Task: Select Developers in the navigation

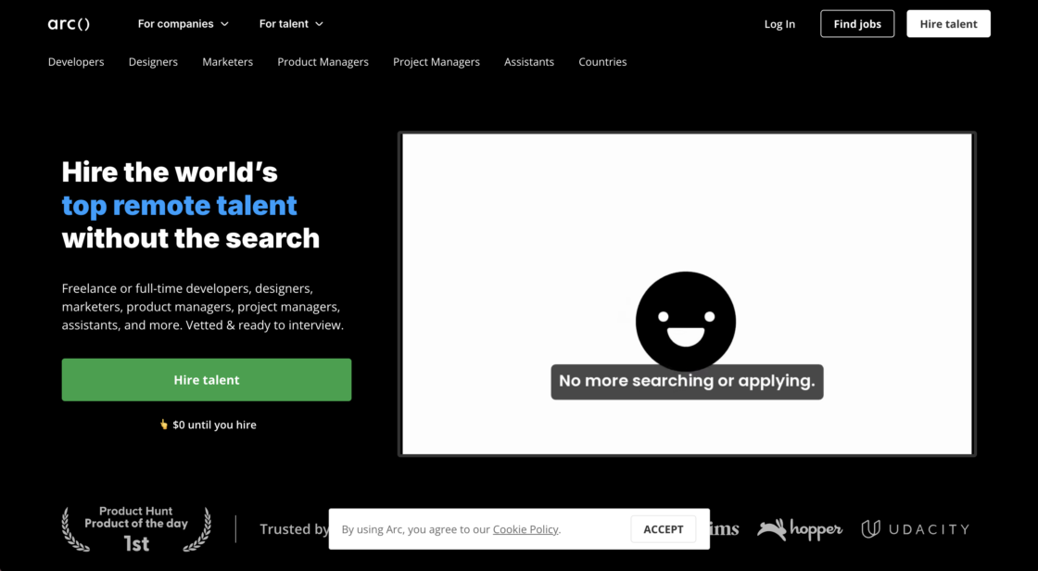Action: 76,62
